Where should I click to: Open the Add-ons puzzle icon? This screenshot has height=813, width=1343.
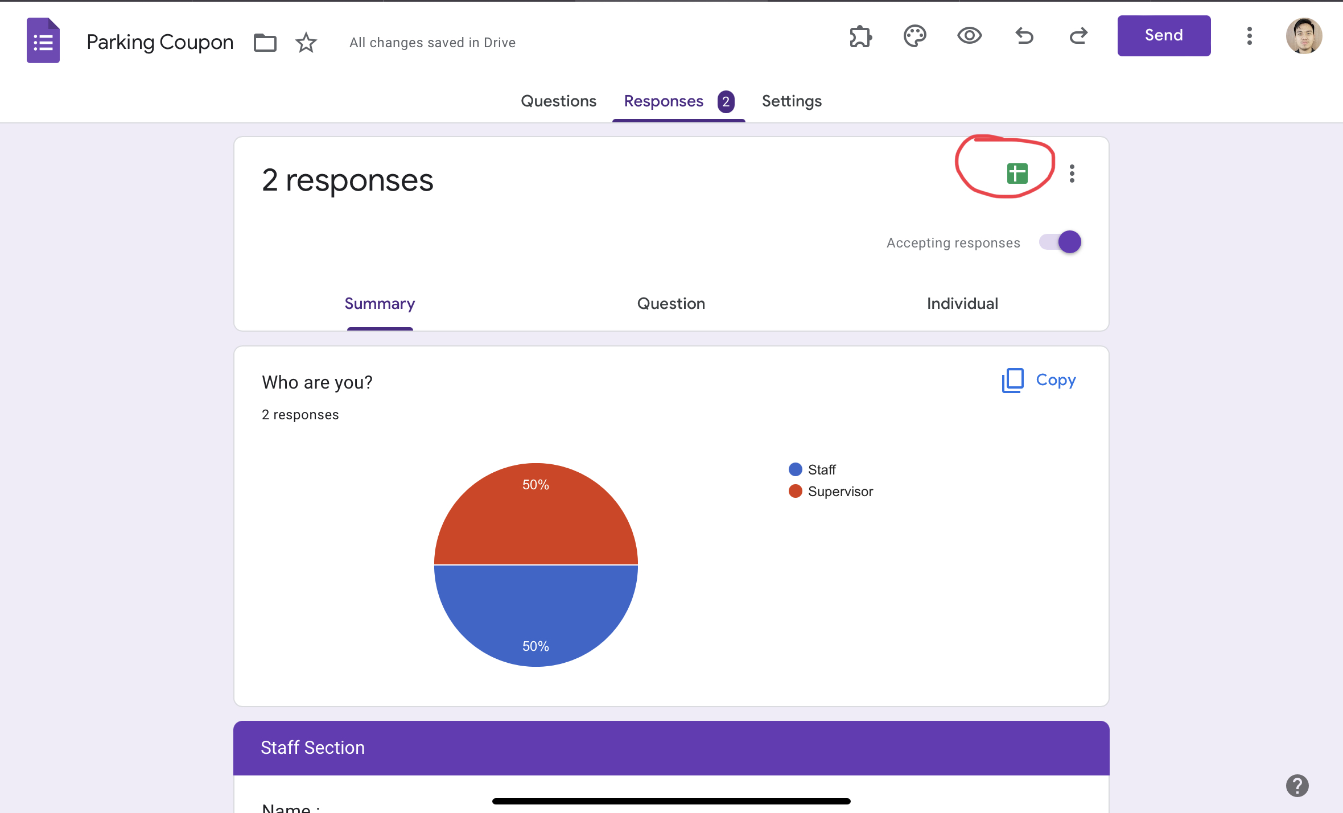(x=859, y=35)
